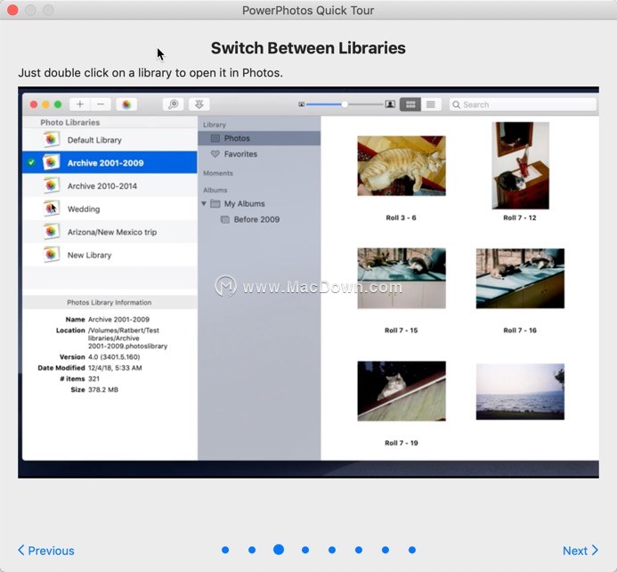Switch to grid view mode
The height and width of the screenshot is (572, 617).
(x=410, y=104)
